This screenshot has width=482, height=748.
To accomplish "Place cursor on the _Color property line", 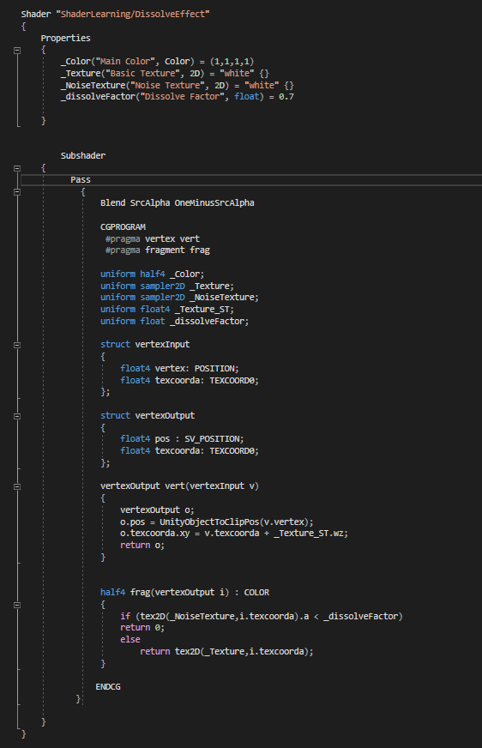I will coord(157,62).
